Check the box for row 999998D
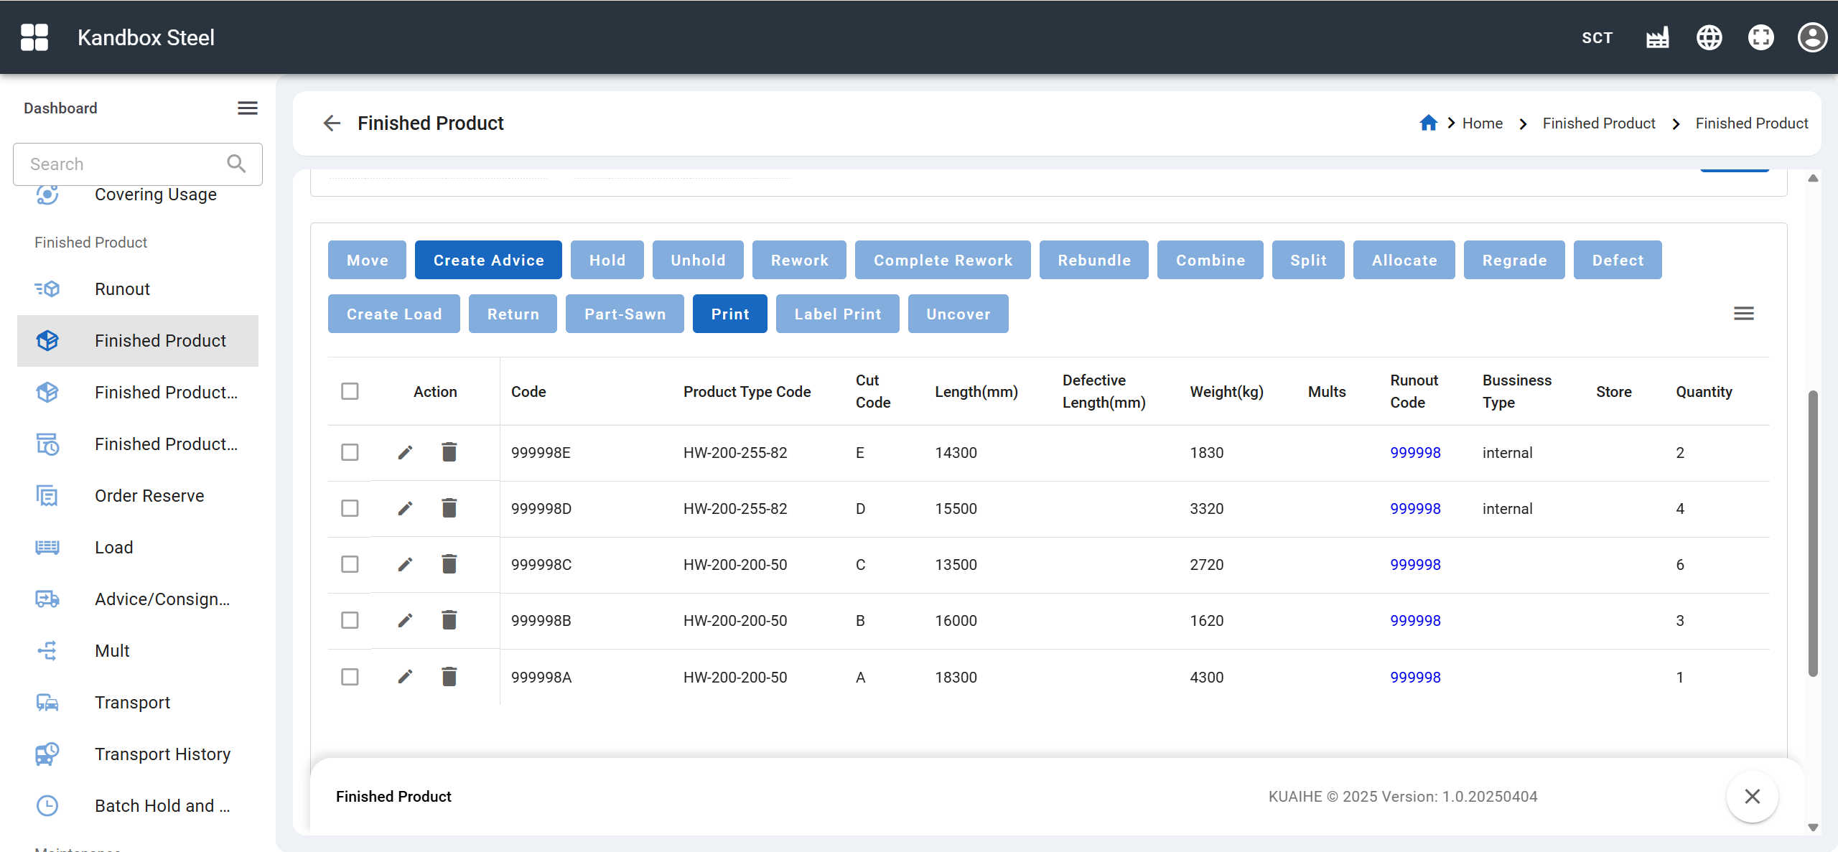Screen dimensions: 1838x852 point(350,508)
